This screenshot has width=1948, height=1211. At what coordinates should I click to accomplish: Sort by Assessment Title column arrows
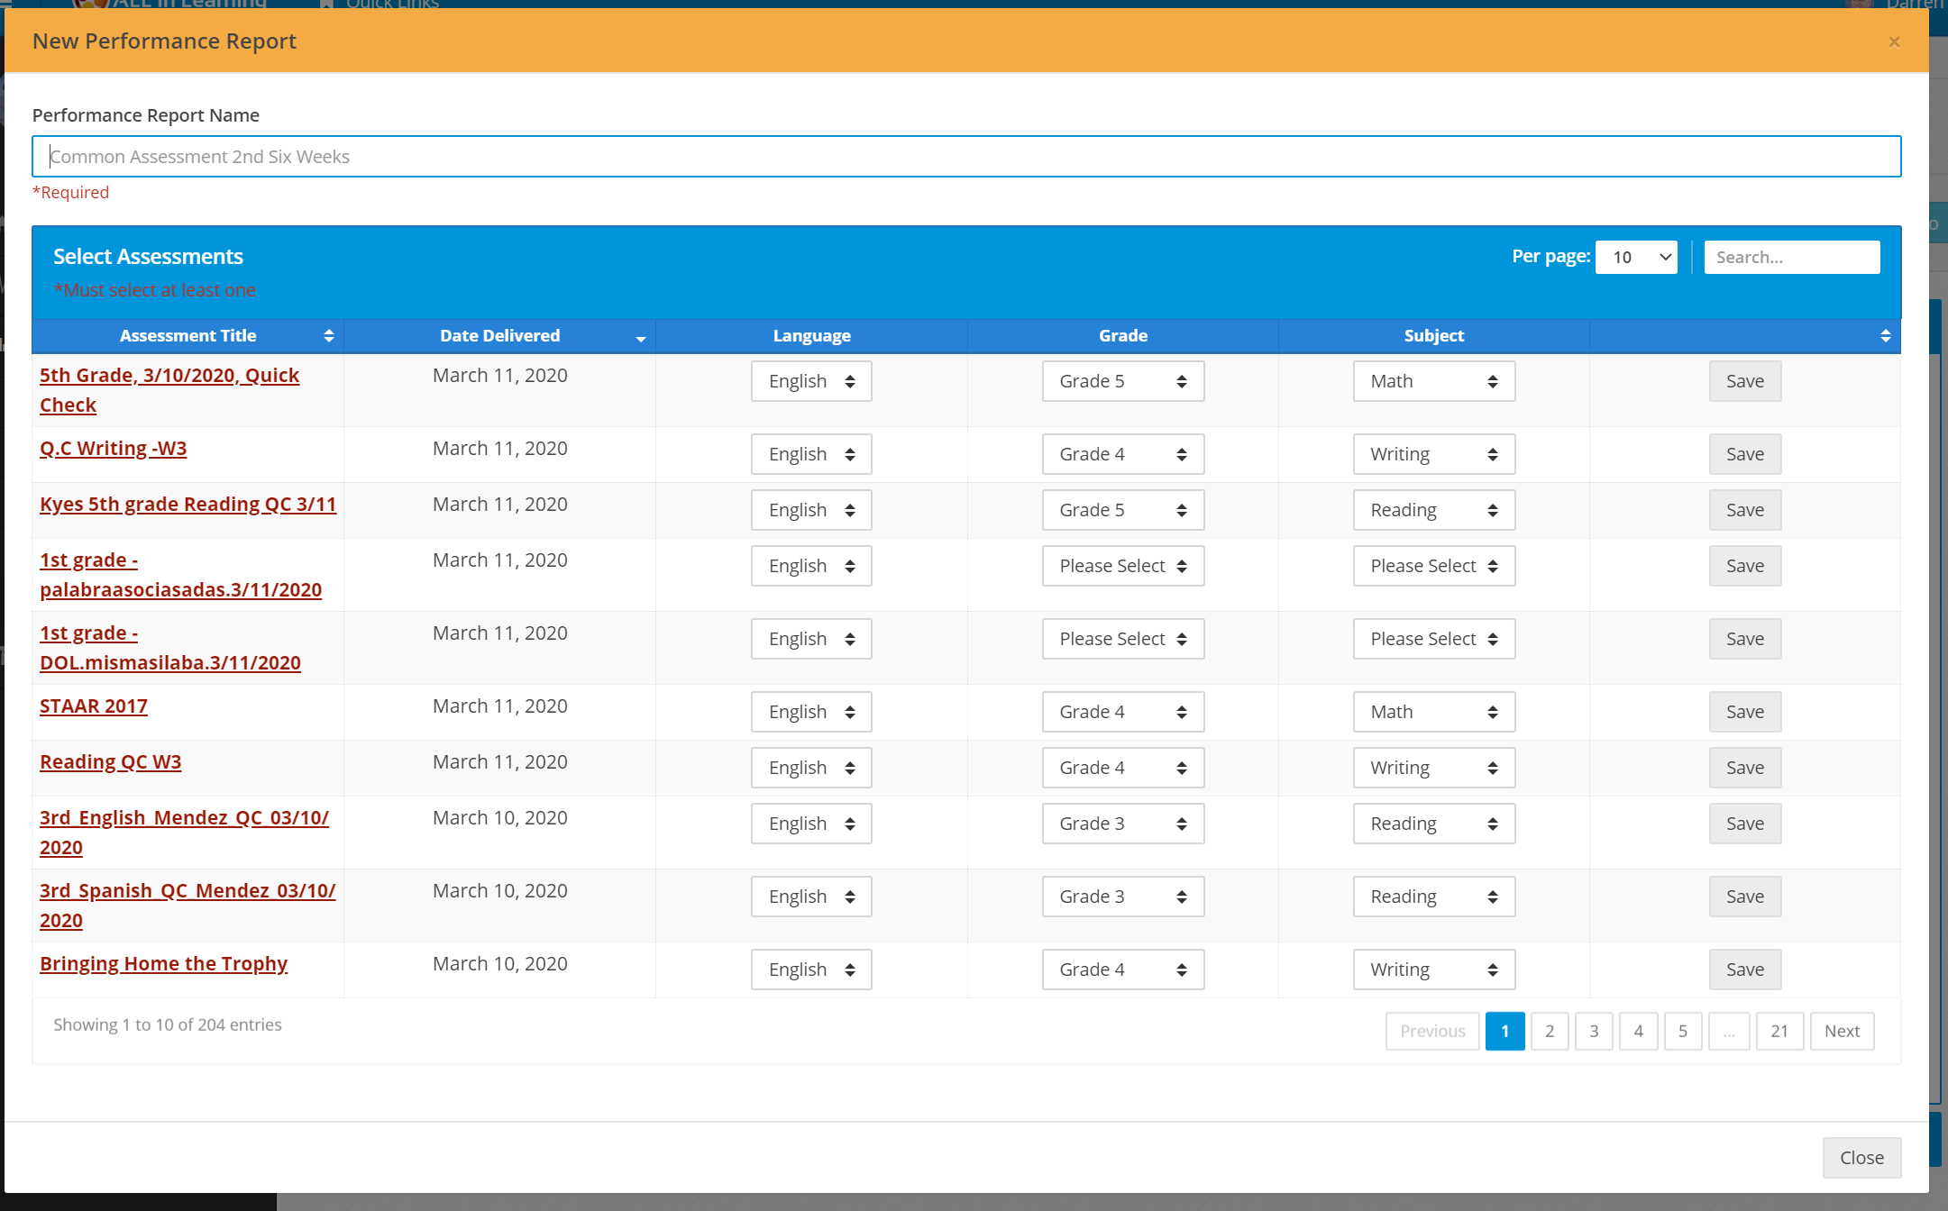pos(328,336)
